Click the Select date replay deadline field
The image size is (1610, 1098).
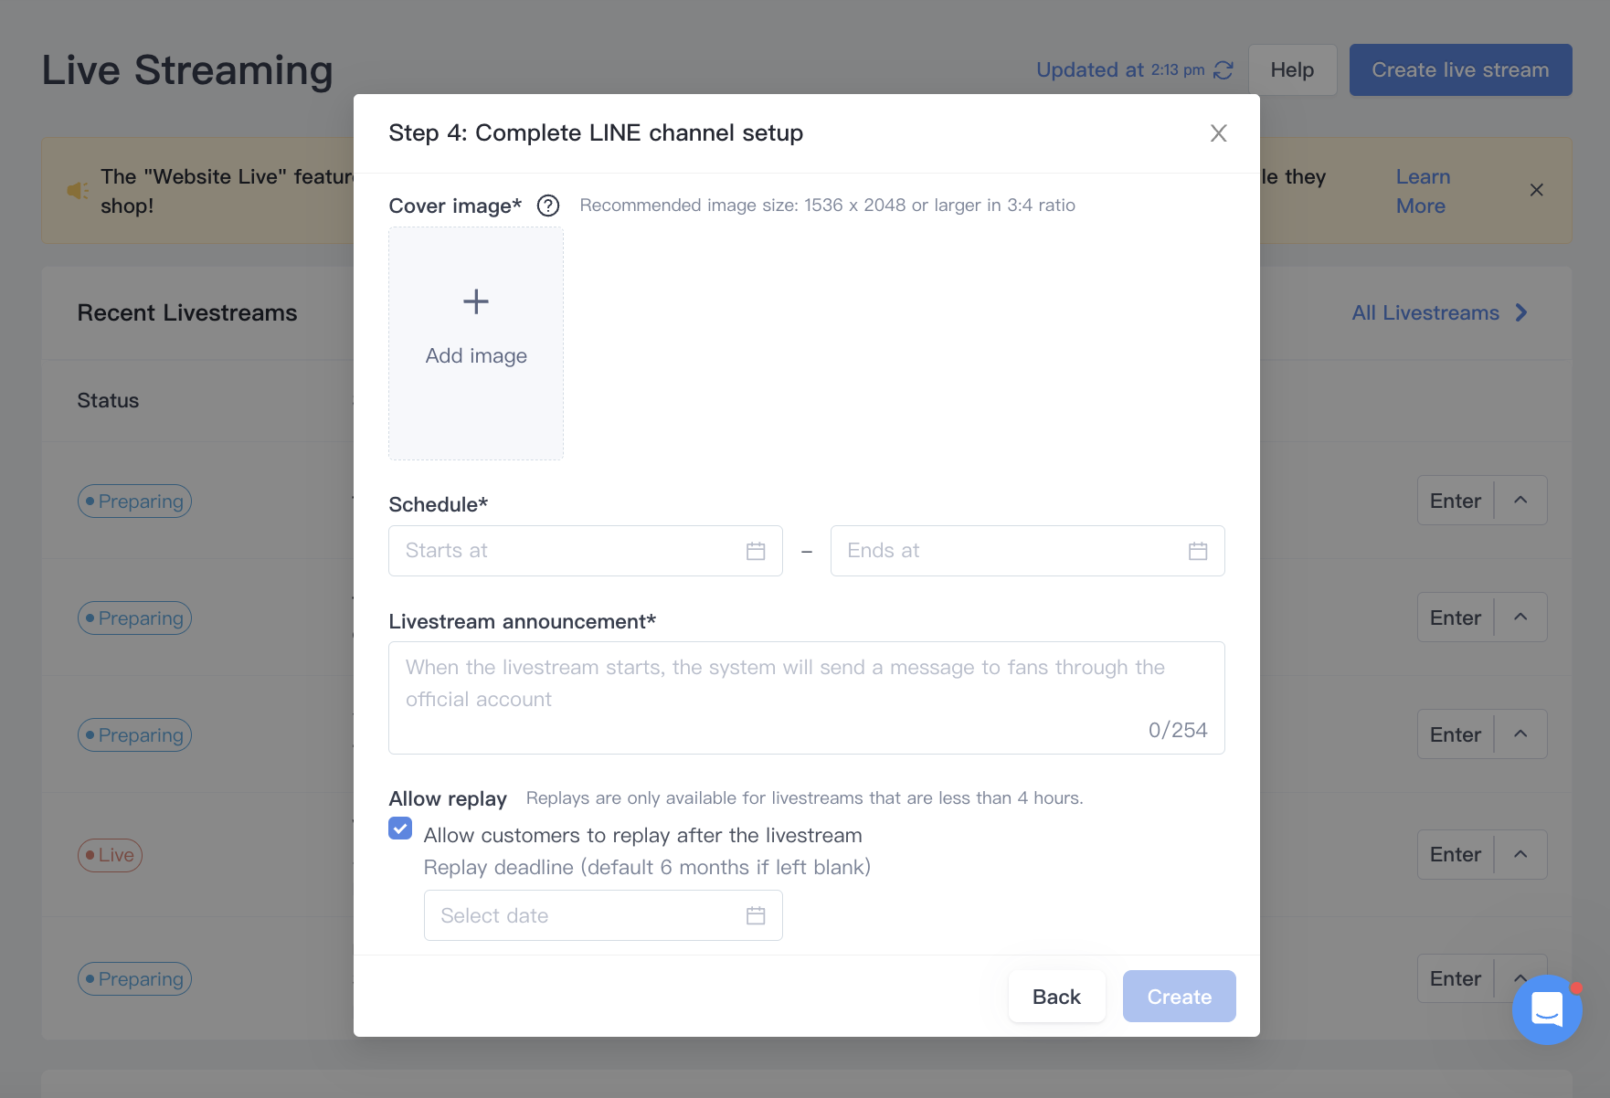[x=603, y=915]
